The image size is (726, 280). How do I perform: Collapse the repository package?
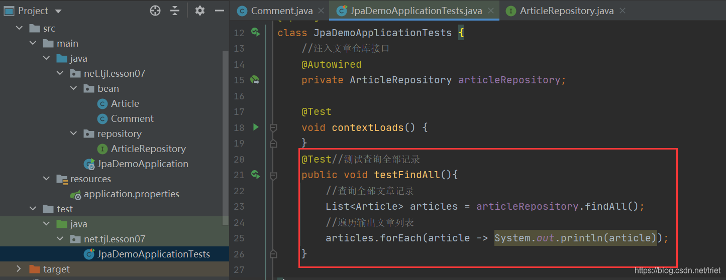(x=74, y=133)
